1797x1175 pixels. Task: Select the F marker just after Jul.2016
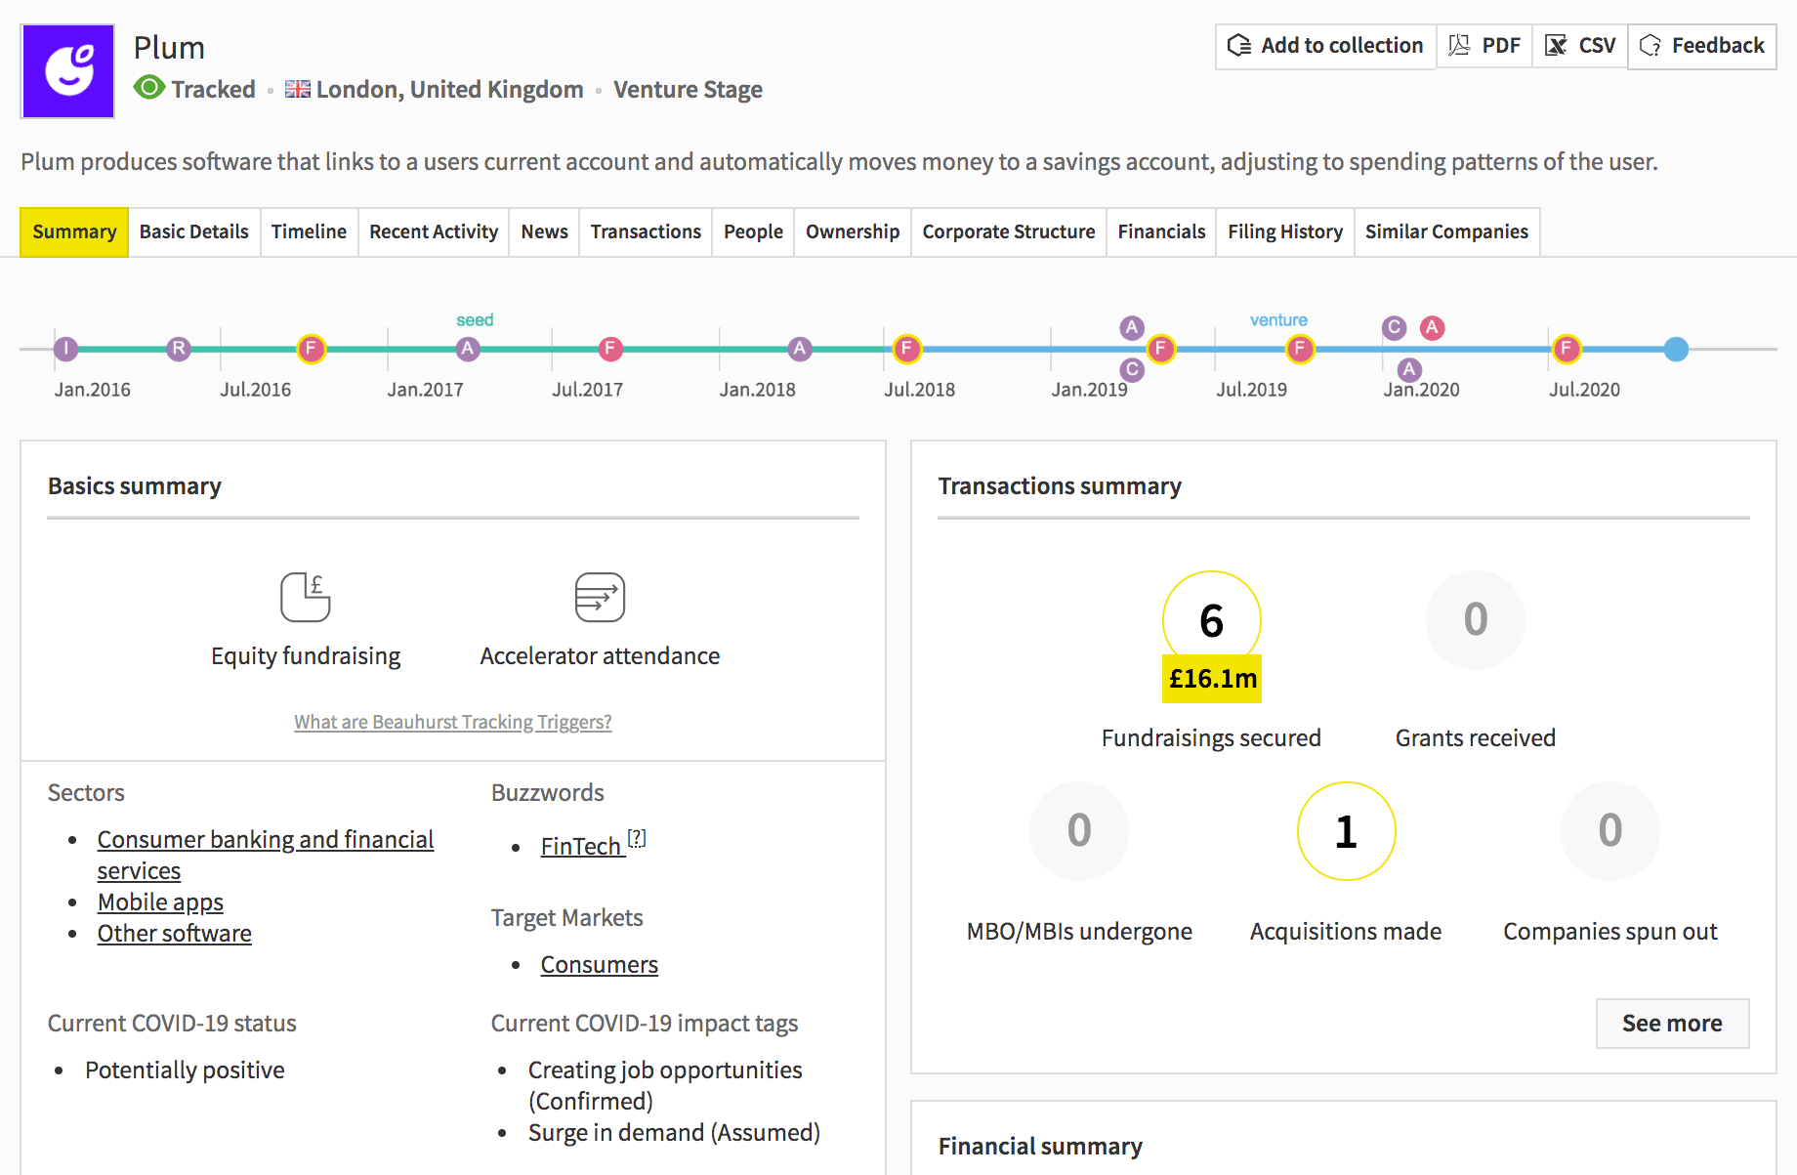coord(311,349)
